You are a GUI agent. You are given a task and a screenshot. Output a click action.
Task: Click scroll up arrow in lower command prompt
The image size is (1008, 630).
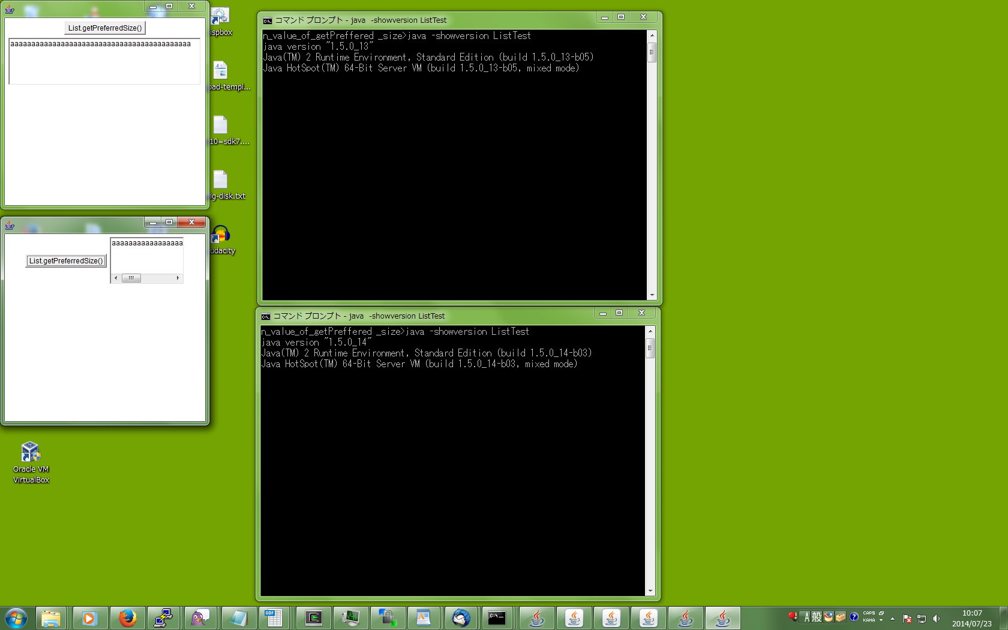[650, 331]
